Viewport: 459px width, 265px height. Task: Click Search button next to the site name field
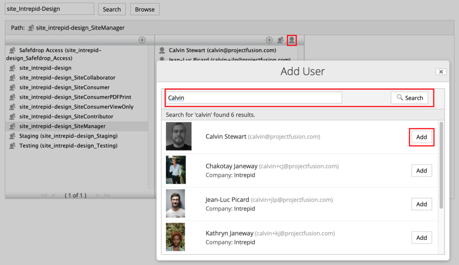tap(112, 9)
